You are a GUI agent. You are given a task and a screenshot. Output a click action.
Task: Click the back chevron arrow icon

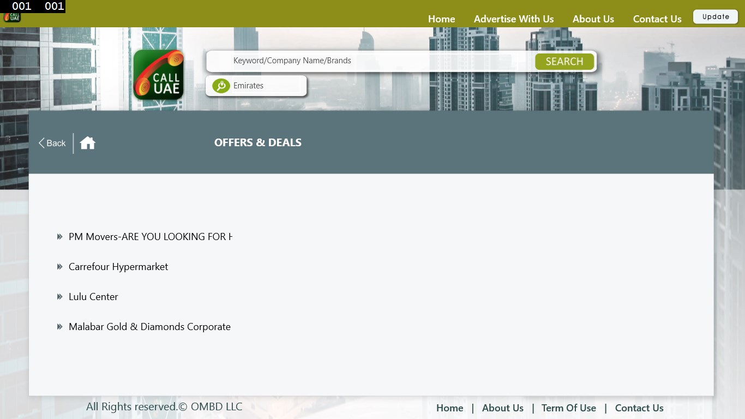point(41,142)
